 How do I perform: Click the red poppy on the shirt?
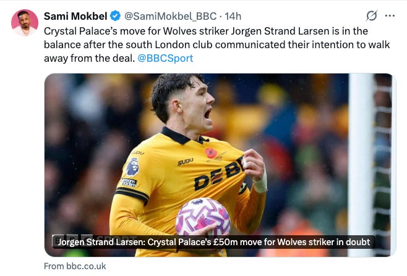[211, 153]
